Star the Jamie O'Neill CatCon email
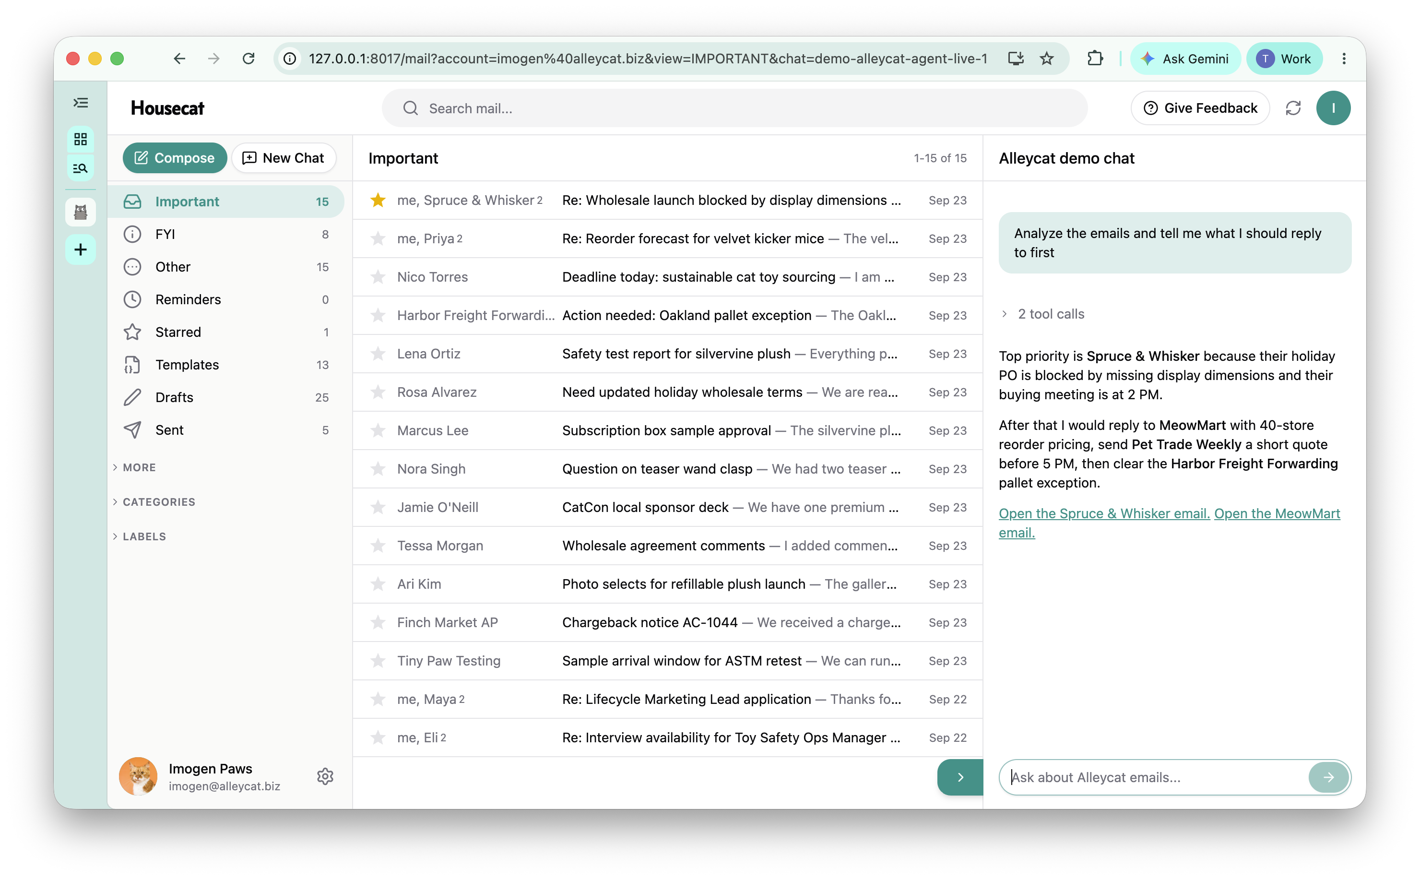The width and height of the screenshot is (1420, 880). click(378, 508)
